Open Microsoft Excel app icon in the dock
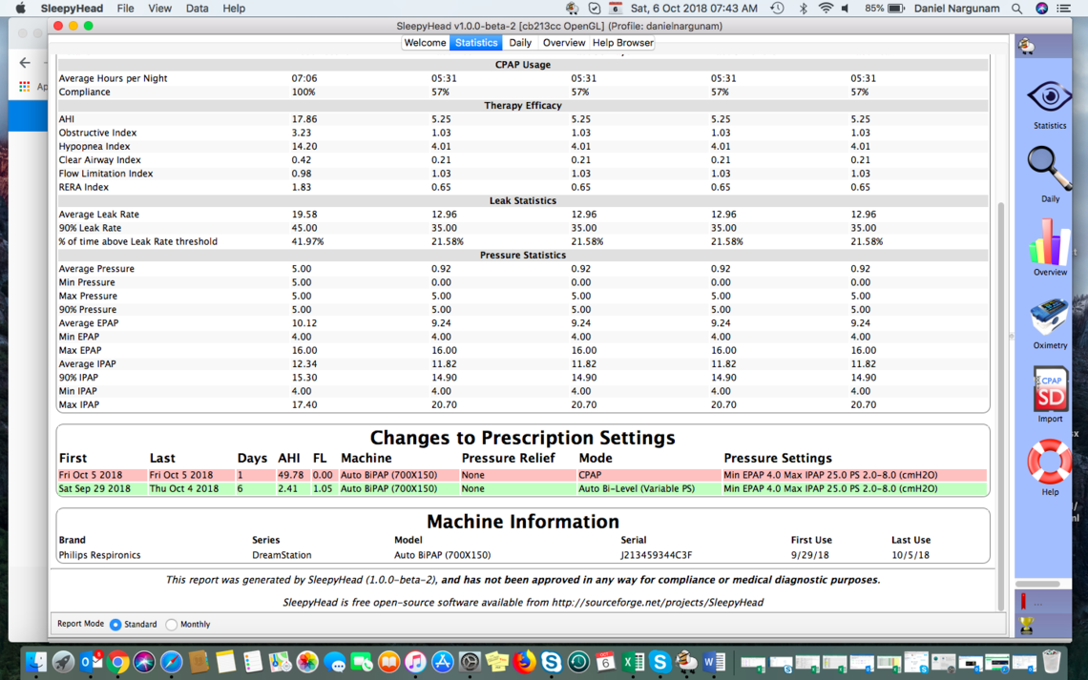1088x680 pixels. coord(632,662)
